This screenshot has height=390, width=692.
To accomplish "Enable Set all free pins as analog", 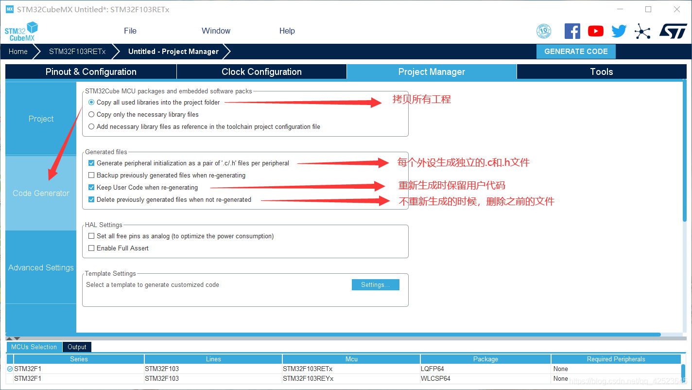I will point(91,236).
